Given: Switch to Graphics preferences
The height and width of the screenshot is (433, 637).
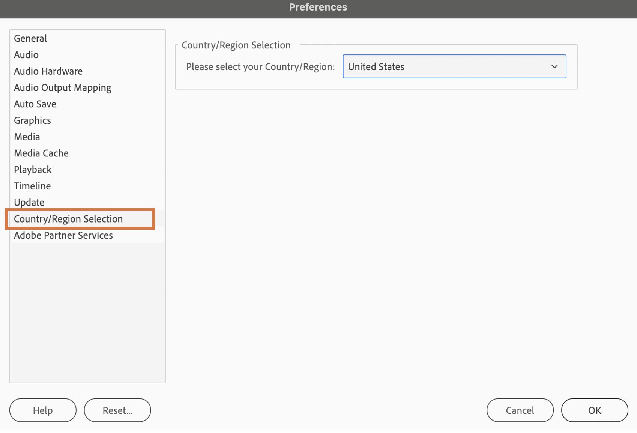Looking at the screenshot, I should coord(32,120).
